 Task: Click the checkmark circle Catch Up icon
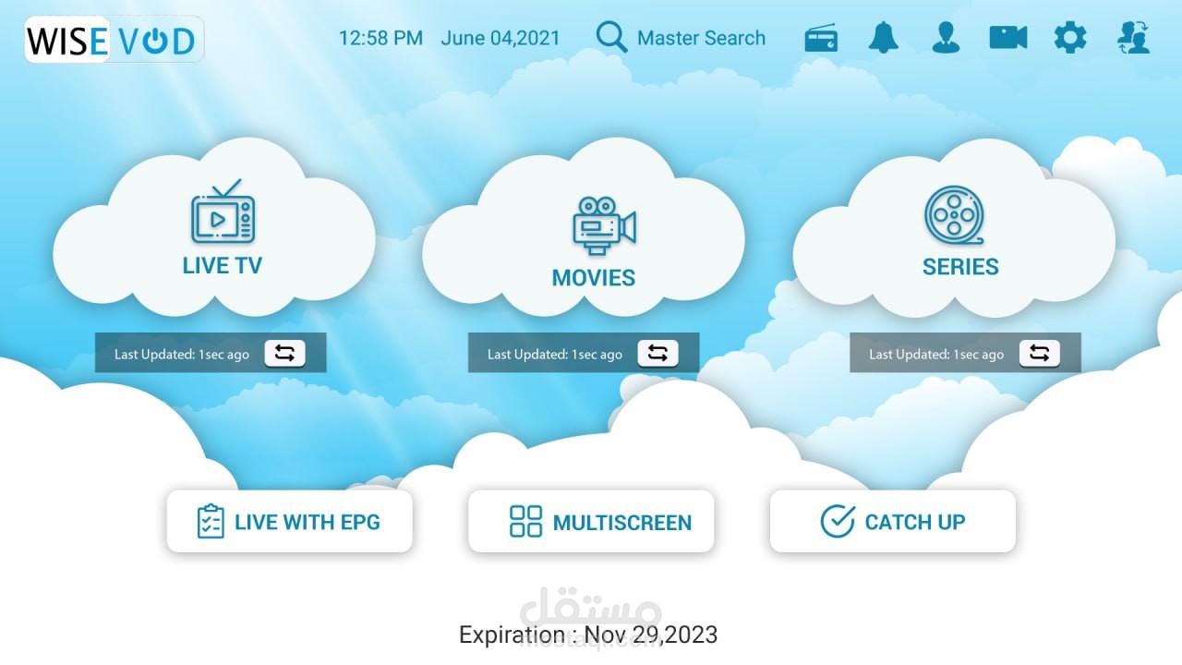(838, 521)
